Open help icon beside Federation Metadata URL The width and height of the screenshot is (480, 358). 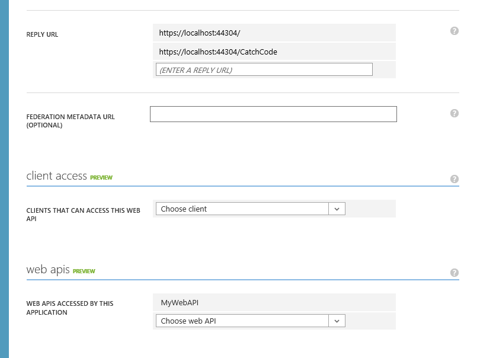click(455, 113)
